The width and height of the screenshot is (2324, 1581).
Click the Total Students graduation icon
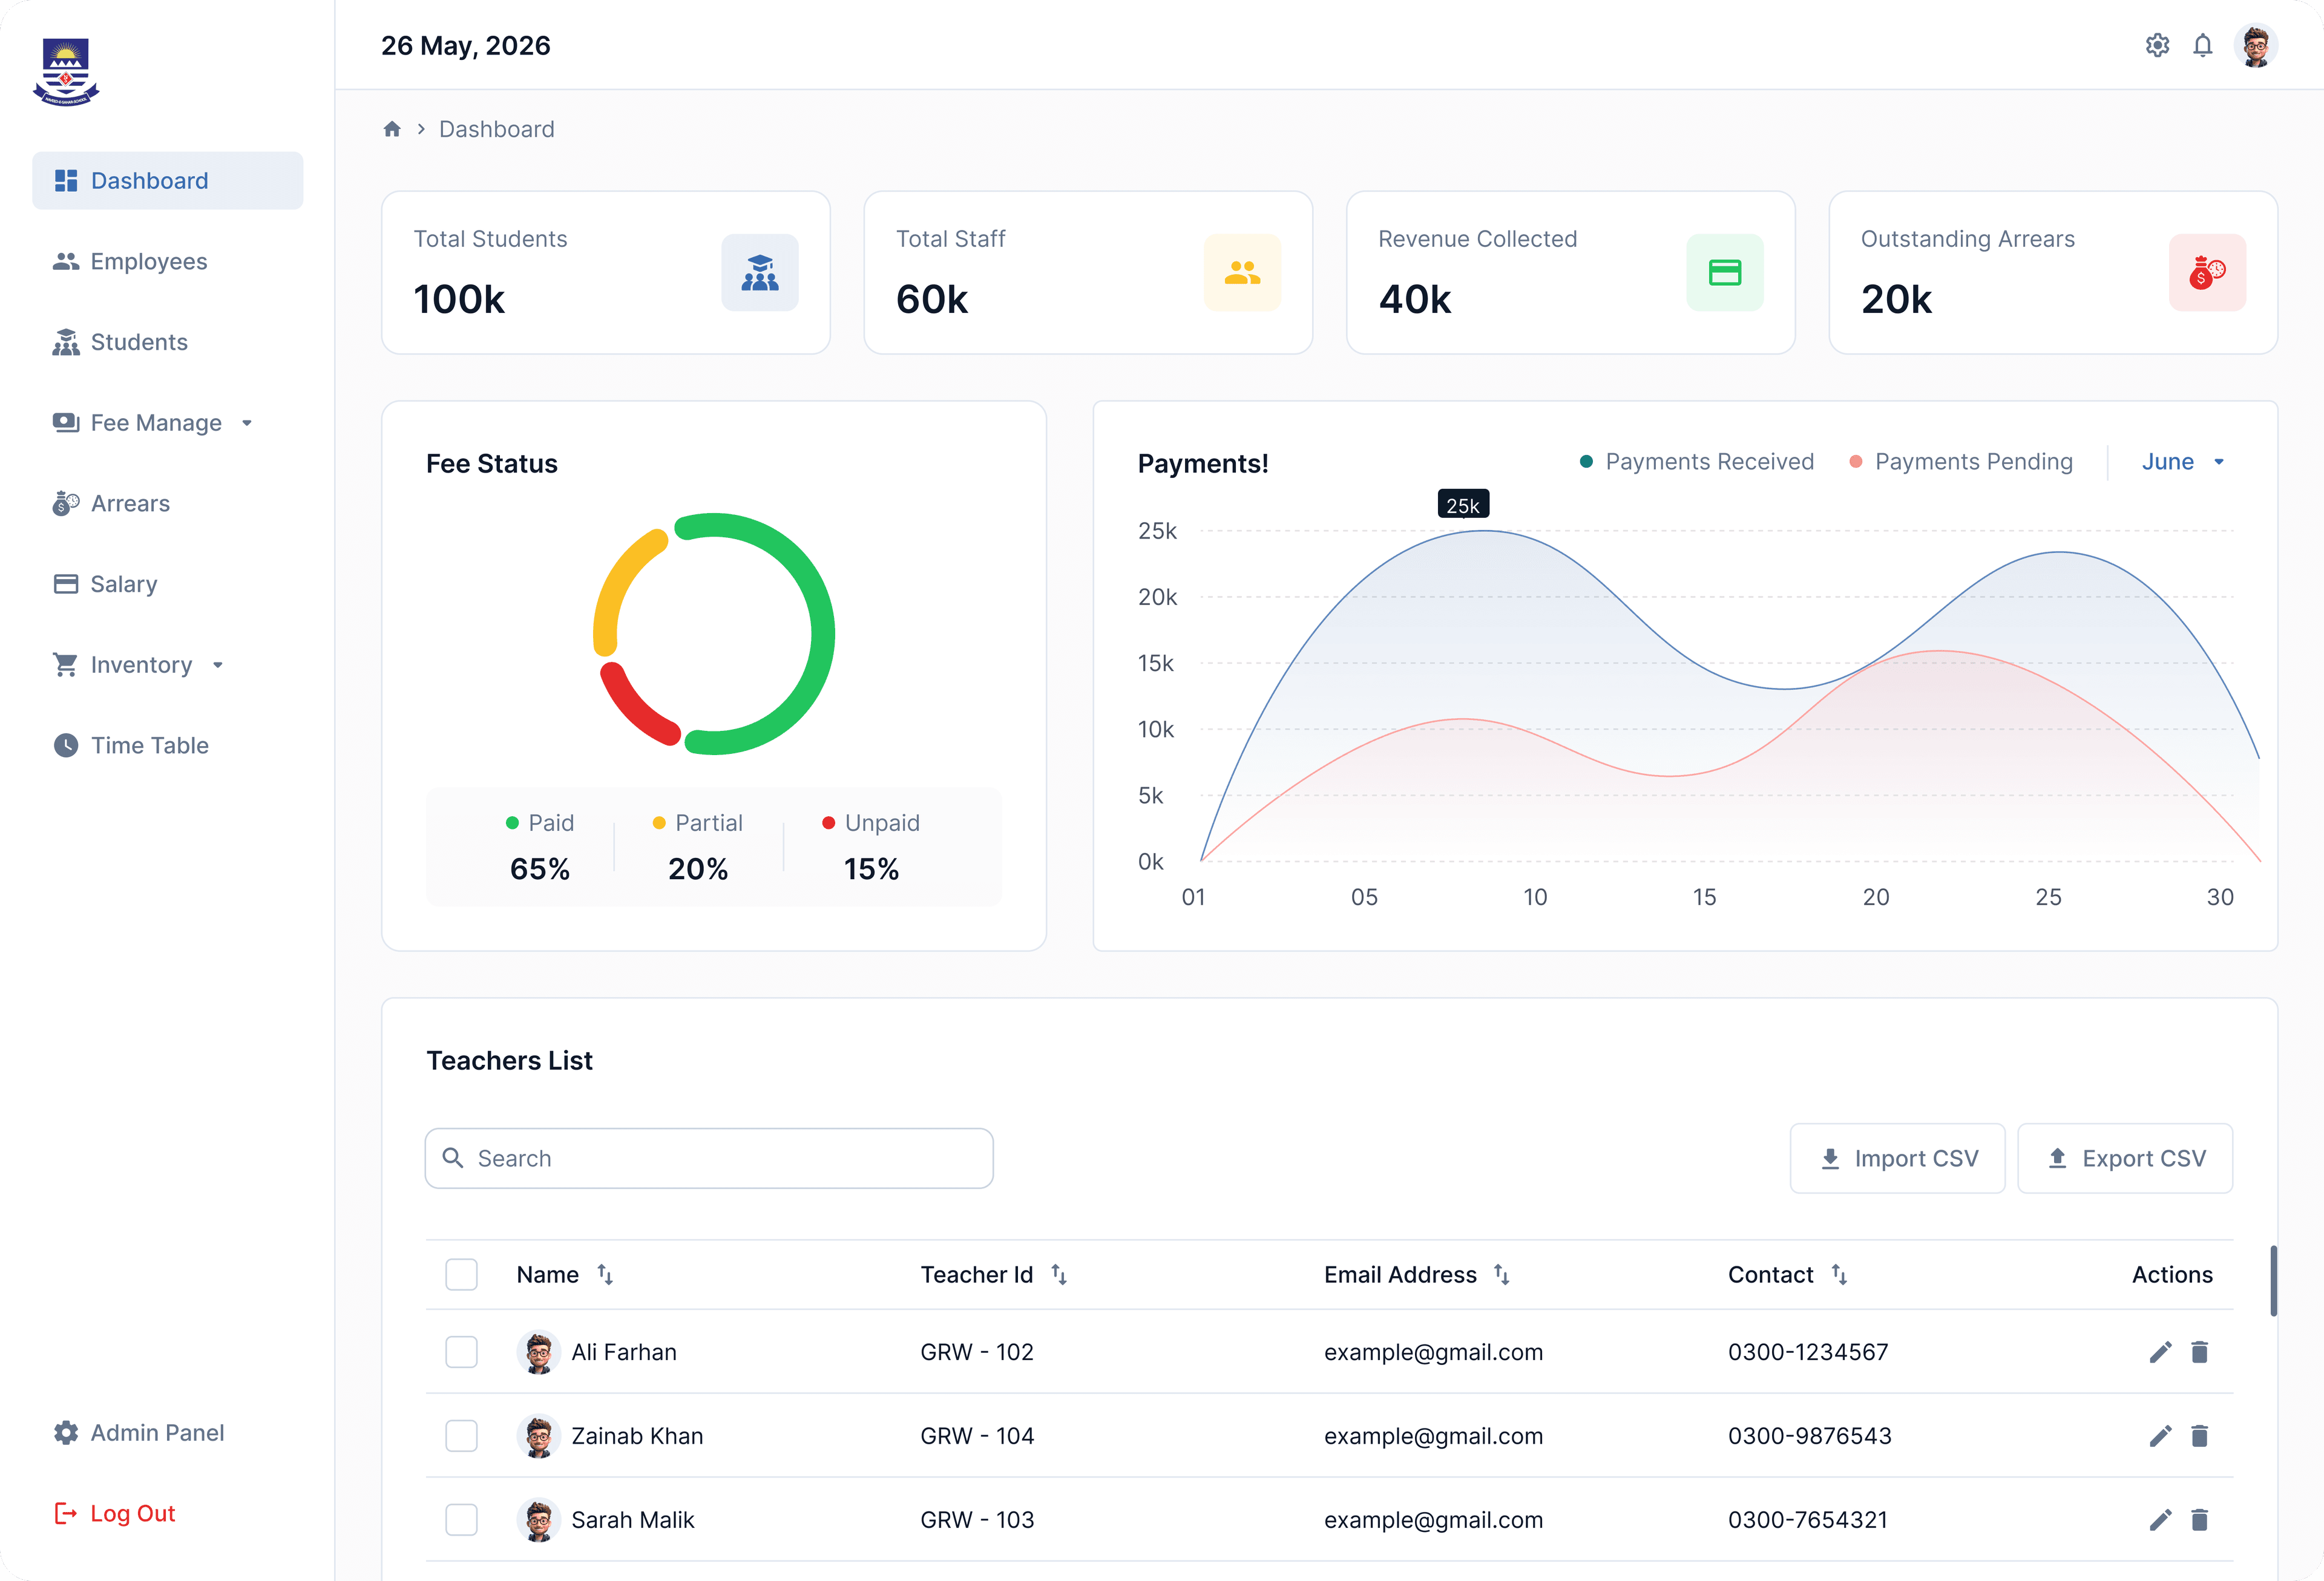point(760,272)
